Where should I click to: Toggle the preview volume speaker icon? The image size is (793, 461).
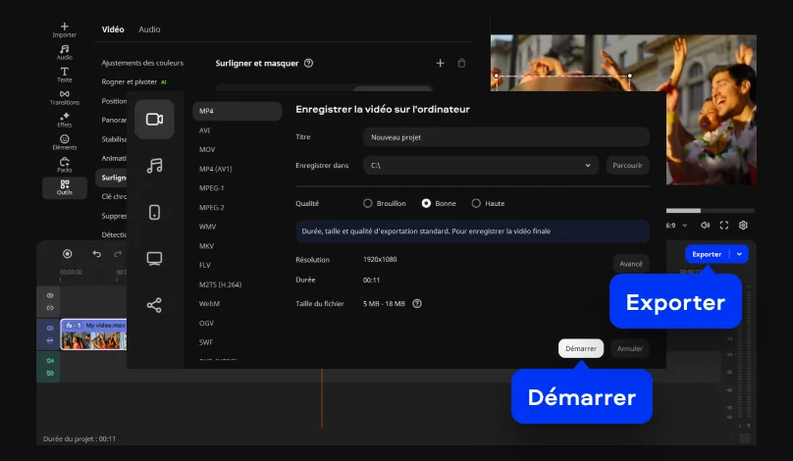(x=705, y=226)
